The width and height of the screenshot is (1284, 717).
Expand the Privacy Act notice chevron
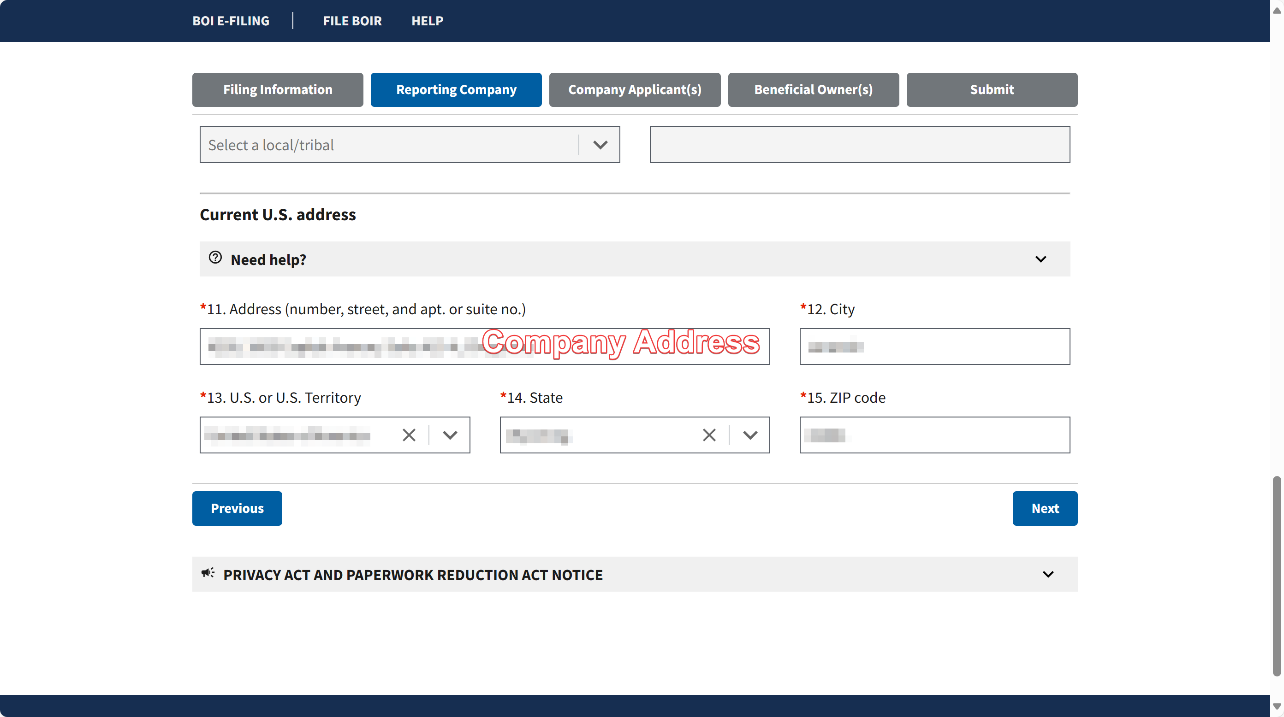tap(1048, 575)
